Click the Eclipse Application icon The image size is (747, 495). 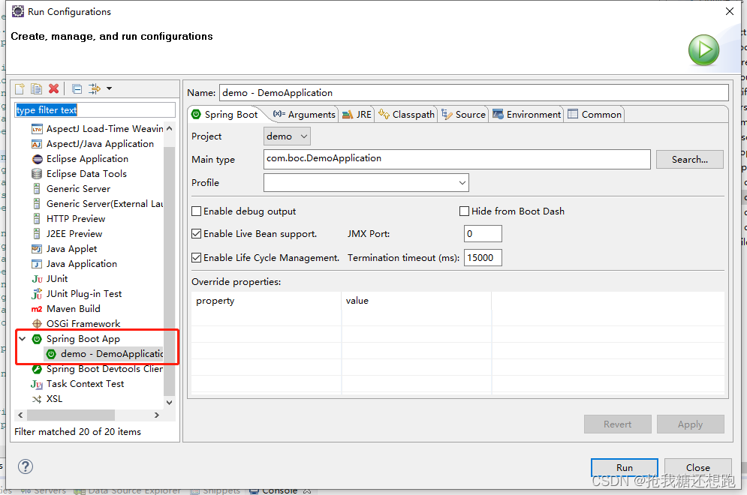coord(37,159)
